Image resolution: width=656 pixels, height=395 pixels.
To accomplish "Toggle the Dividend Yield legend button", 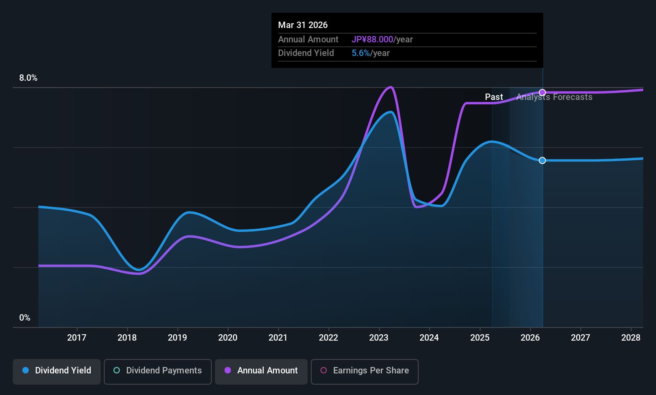I will coord(57,371).
